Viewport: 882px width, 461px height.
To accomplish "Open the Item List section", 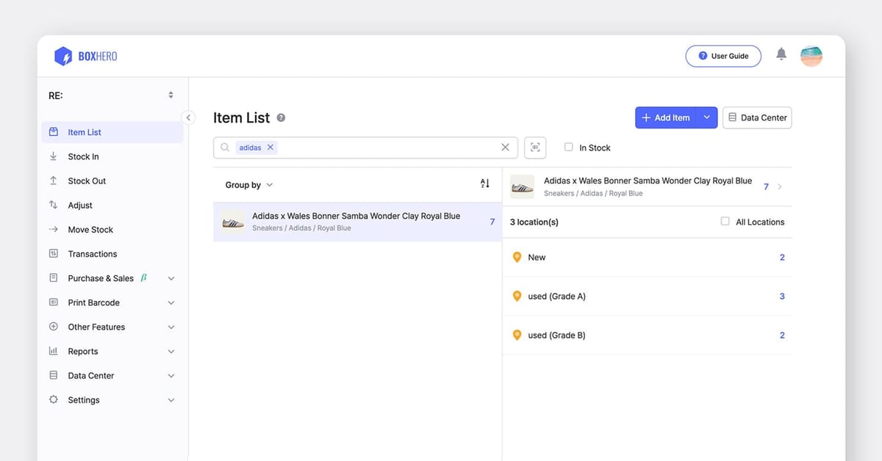I will pos(83,131).
